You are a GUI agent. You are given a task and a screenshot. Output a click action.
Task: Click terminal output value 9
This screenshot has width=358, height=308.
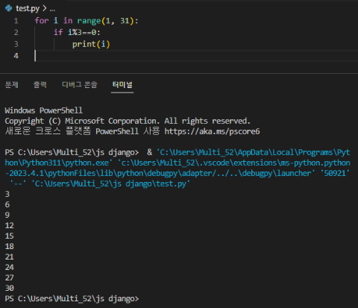pos(7,215)
